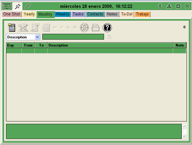Image resolution: width=192 pixels, height=145 pixels.
Task: Open the Description search field dropdown
Action: pos(37,37)
